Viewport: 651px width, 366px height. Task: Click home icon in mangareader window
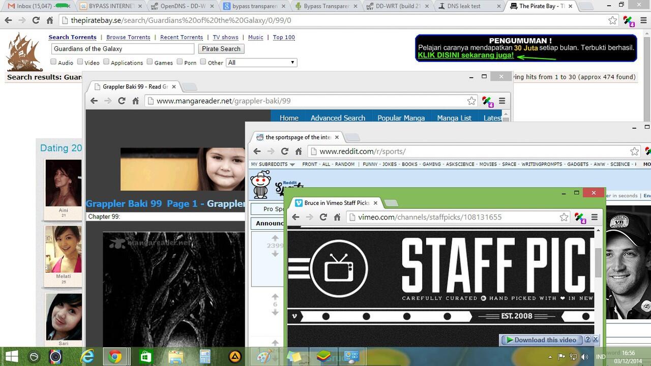click(x=135, y=101)
